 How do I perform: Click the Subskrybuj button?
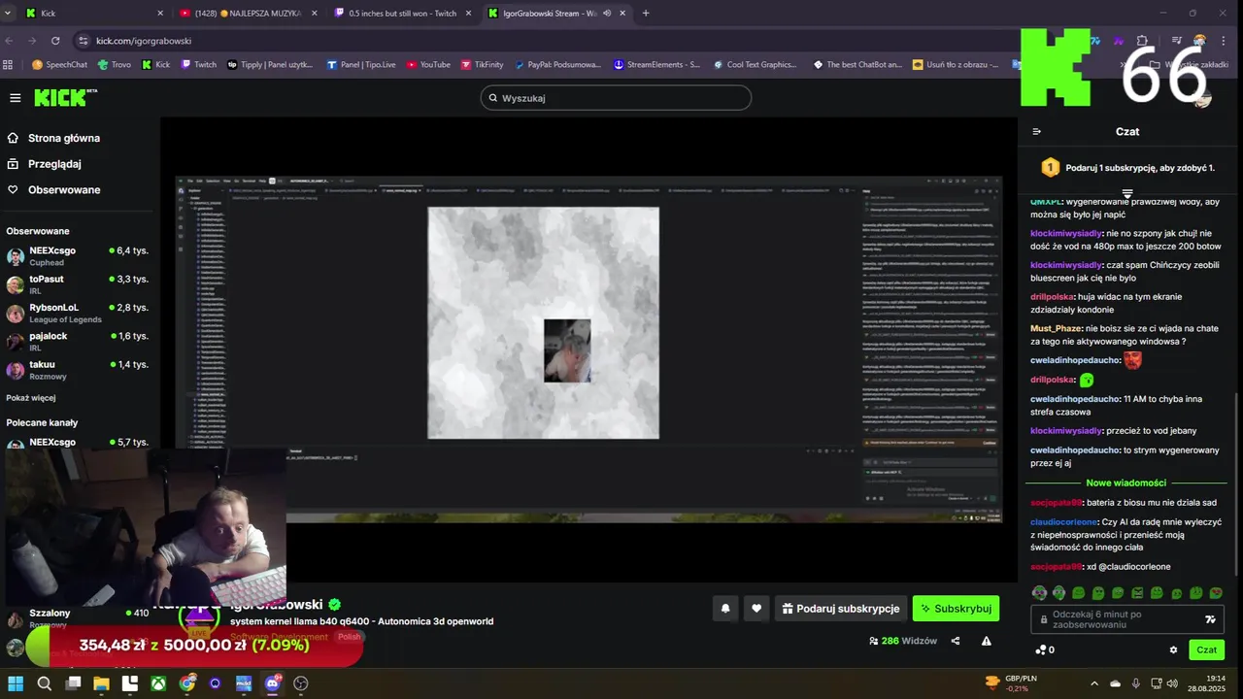[956, 609]
